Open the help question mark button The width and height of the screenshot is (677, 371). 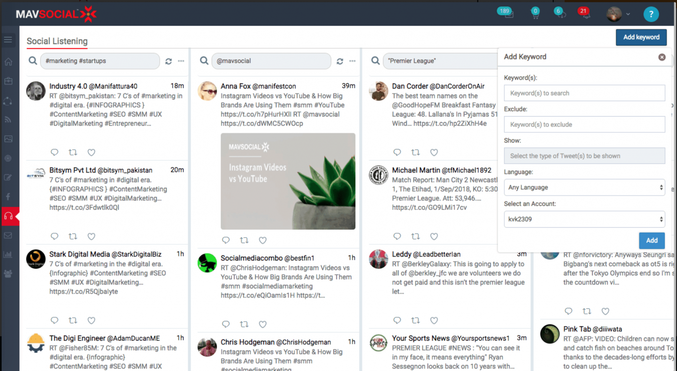651,14
